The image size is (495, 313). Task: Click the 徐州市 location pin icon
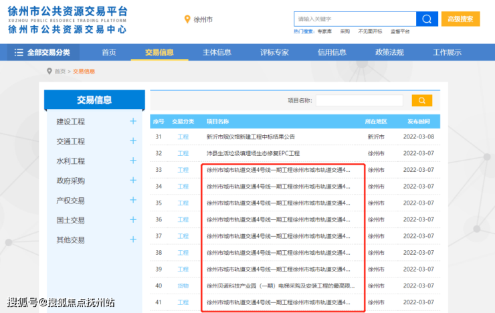pyautogui.click(x=187, y=19)
